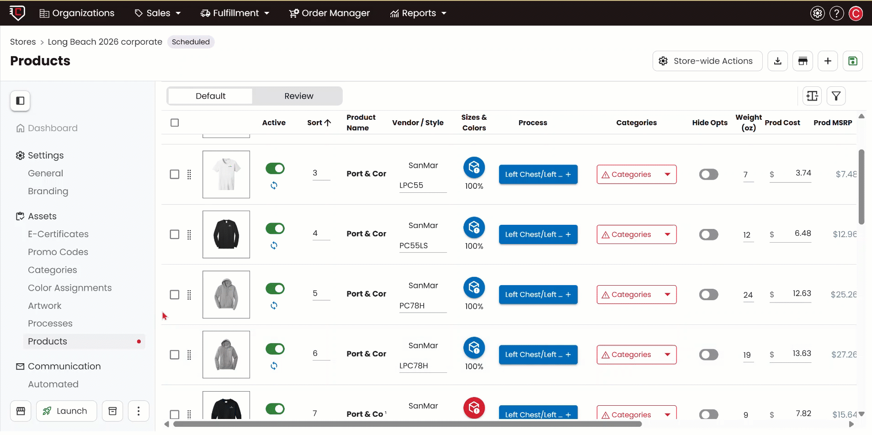Open the Order Manager menu

click(330, 13)
